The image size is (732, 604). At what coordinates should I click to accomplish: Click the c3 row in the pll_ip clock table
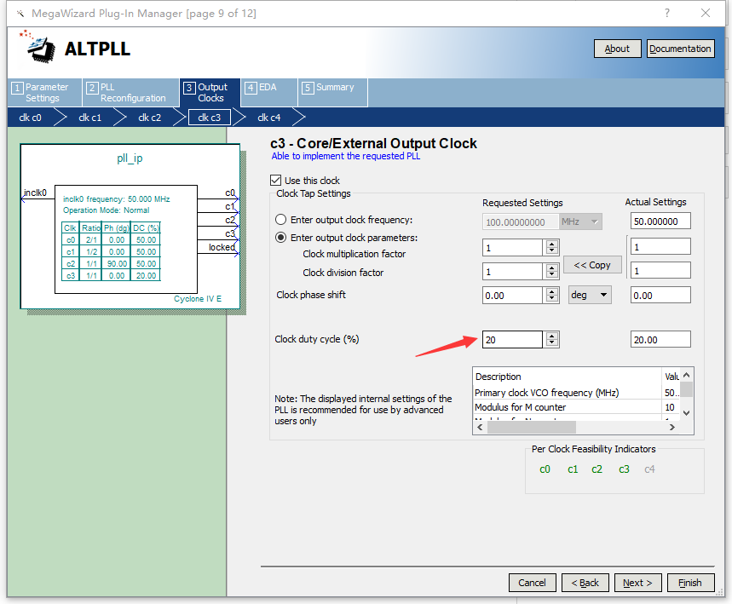(111, 276)
